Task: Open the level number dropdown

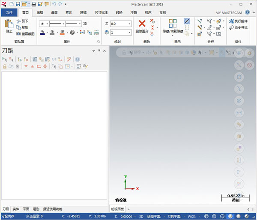Action: 129,33
